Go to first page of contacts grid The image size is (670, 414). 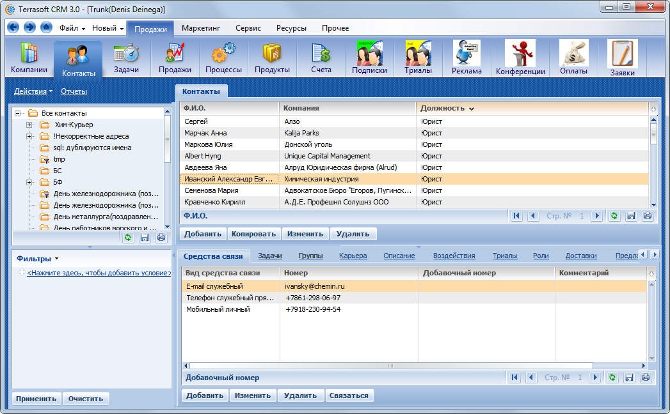coord(516,216)
